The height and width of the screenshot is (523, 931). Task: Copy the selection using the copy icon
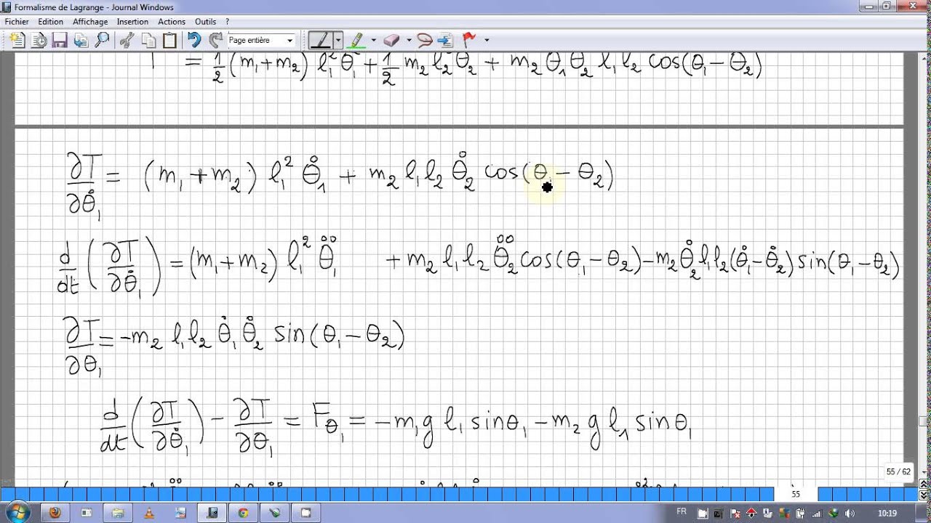tap(148, 40)
